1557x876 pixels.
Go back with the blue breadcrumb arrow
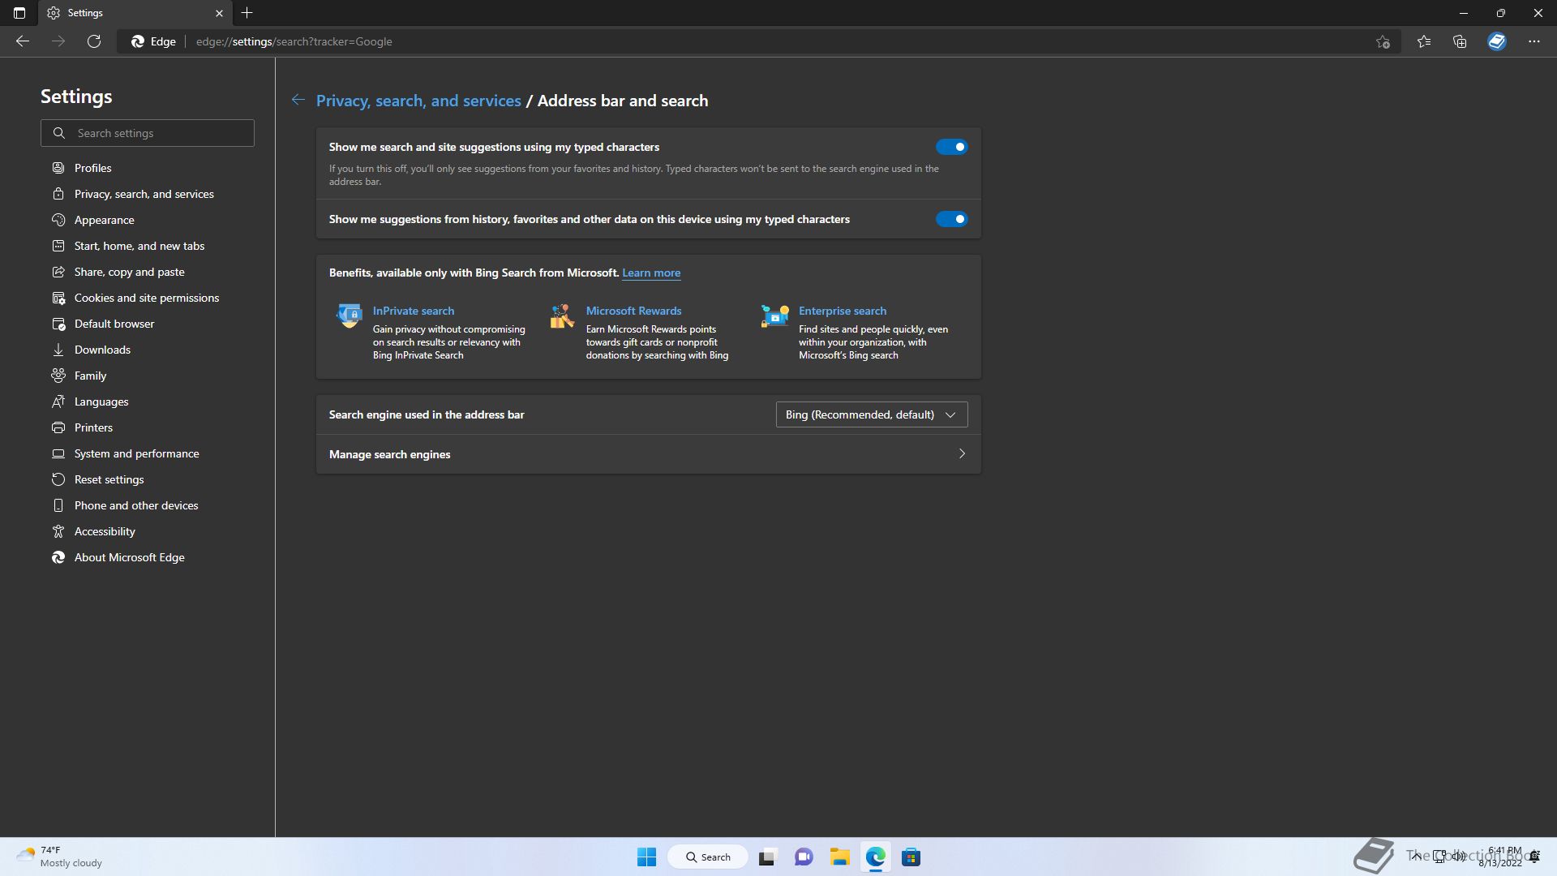(298, 100)
